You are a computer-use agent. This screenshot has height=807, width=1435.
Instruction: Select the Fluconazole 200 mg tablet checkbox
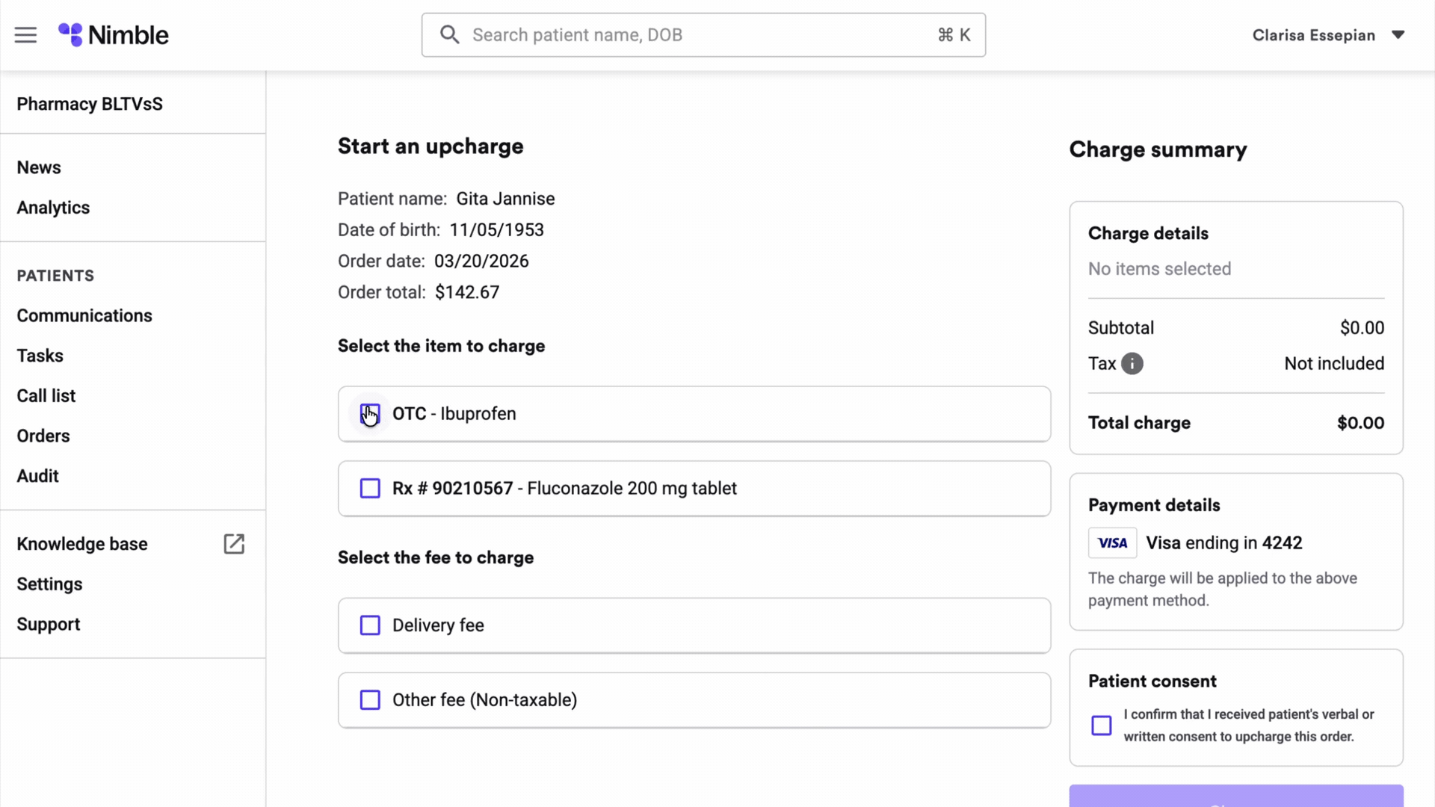coord(370,489)
